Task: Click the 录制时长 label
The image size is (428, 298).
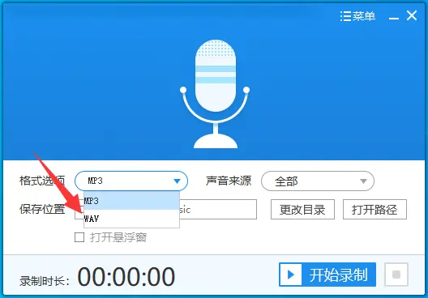Action: click(x=45, y=281)
